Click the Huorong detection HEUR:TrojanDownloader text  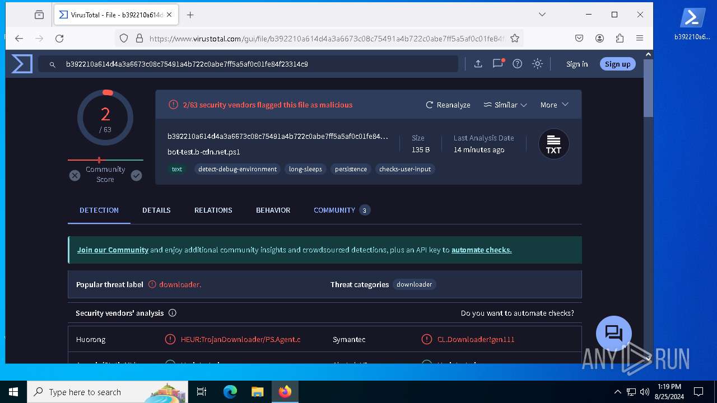(240, 339)
